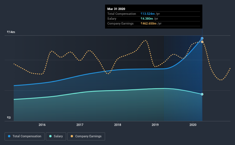This screenshot has width=235, height=145.
Task: Click the Mar 31 2020 tooltip date
Action: tap(116, 9)
